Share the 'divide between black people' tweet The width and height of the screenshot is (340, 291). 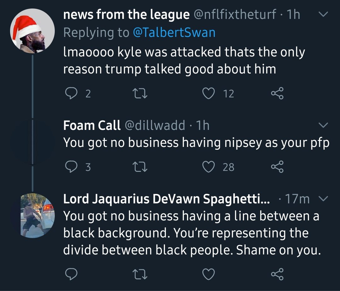pos(277,274)
